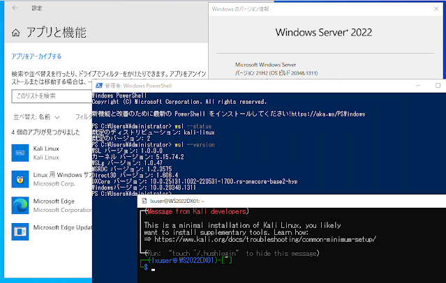Select the Kali Linux app entry text

point(46,153)
